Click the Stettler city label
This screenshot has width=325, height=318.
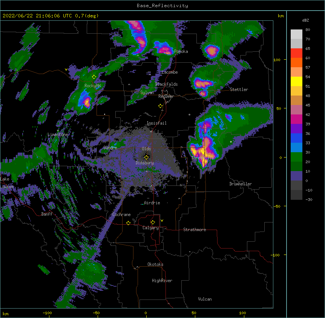click(239, 90)
